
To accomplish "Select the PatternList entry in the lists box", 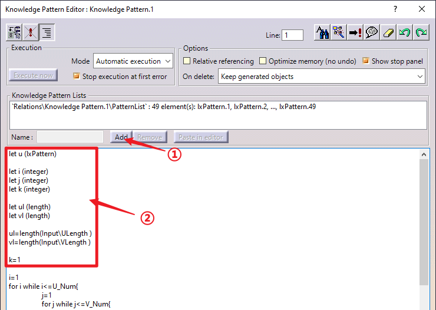I will point(164,107).
